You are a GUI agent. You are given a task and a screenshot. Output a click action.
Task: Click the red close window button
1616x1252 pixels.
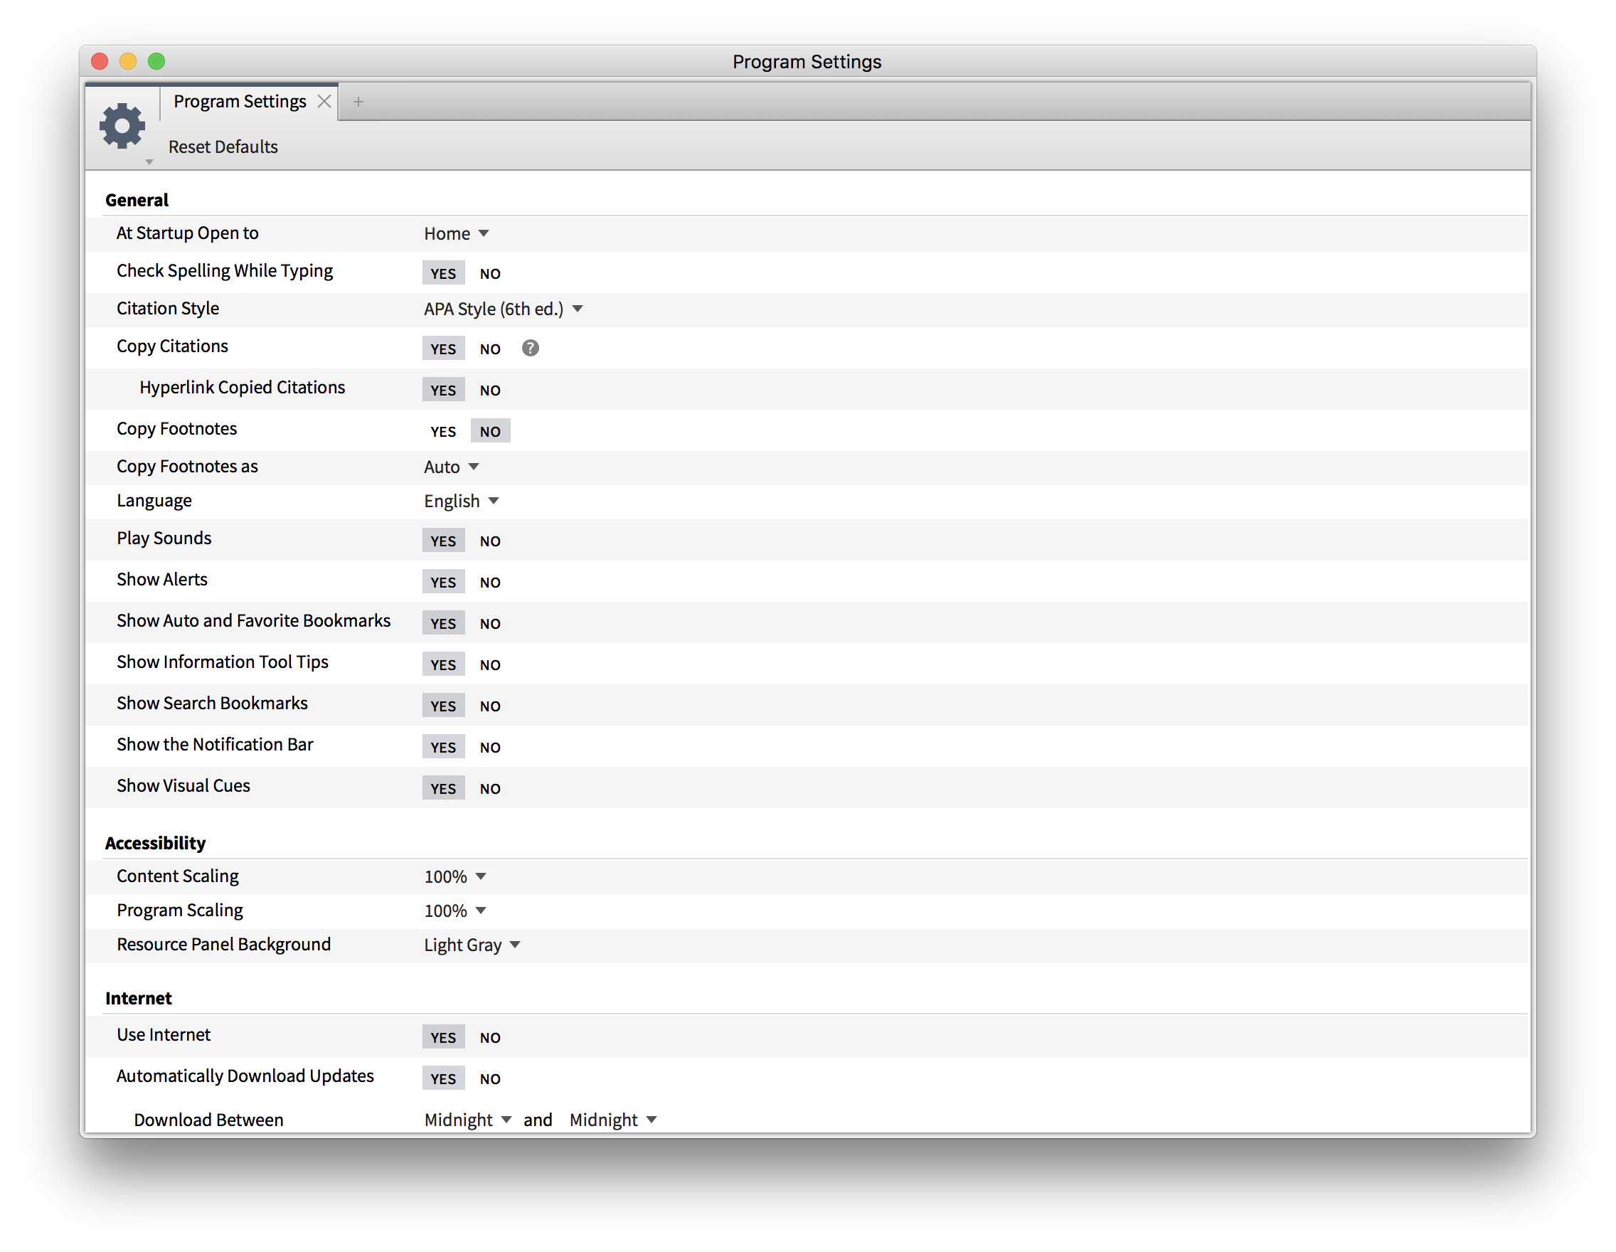pyautogui.click(x=100, y=61)
